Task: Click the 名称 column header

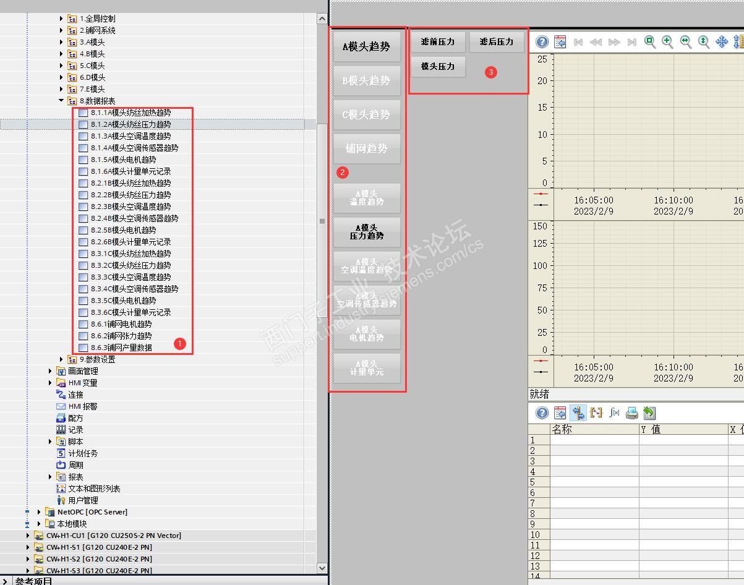Action: [594, 429]
